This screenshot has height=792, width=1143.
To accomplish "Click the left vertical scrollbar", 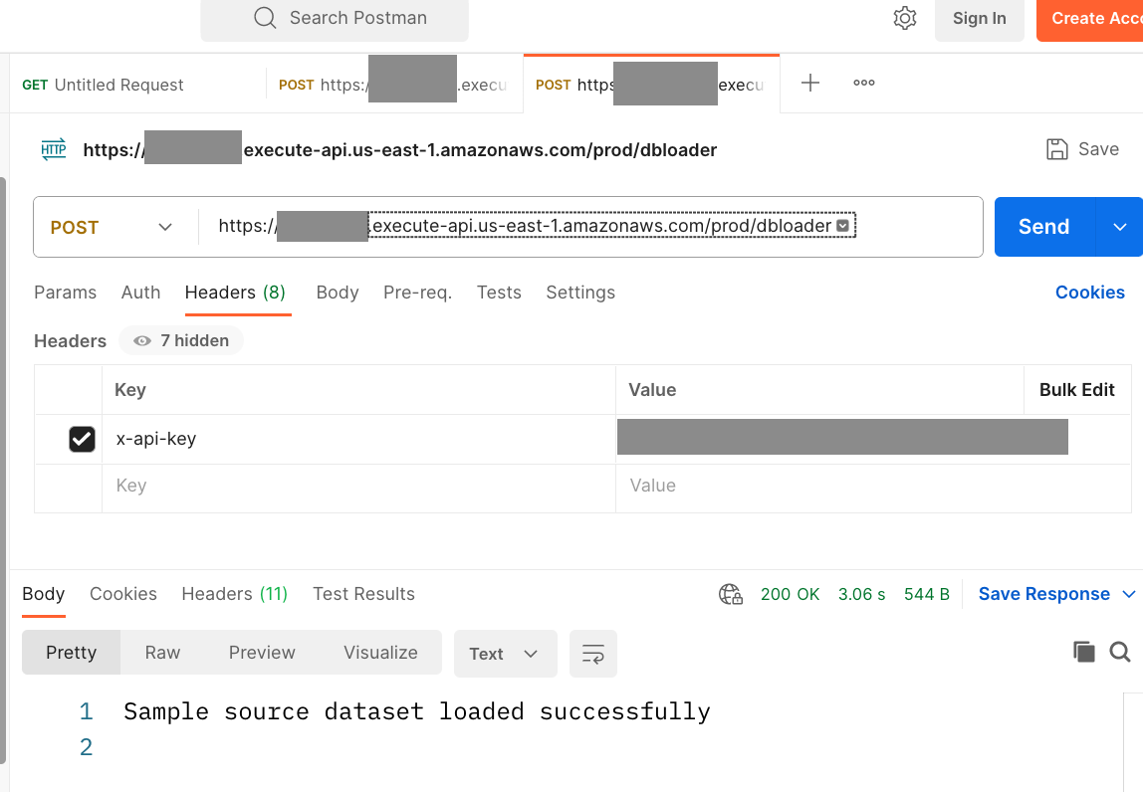I will (x=3, y=470).
